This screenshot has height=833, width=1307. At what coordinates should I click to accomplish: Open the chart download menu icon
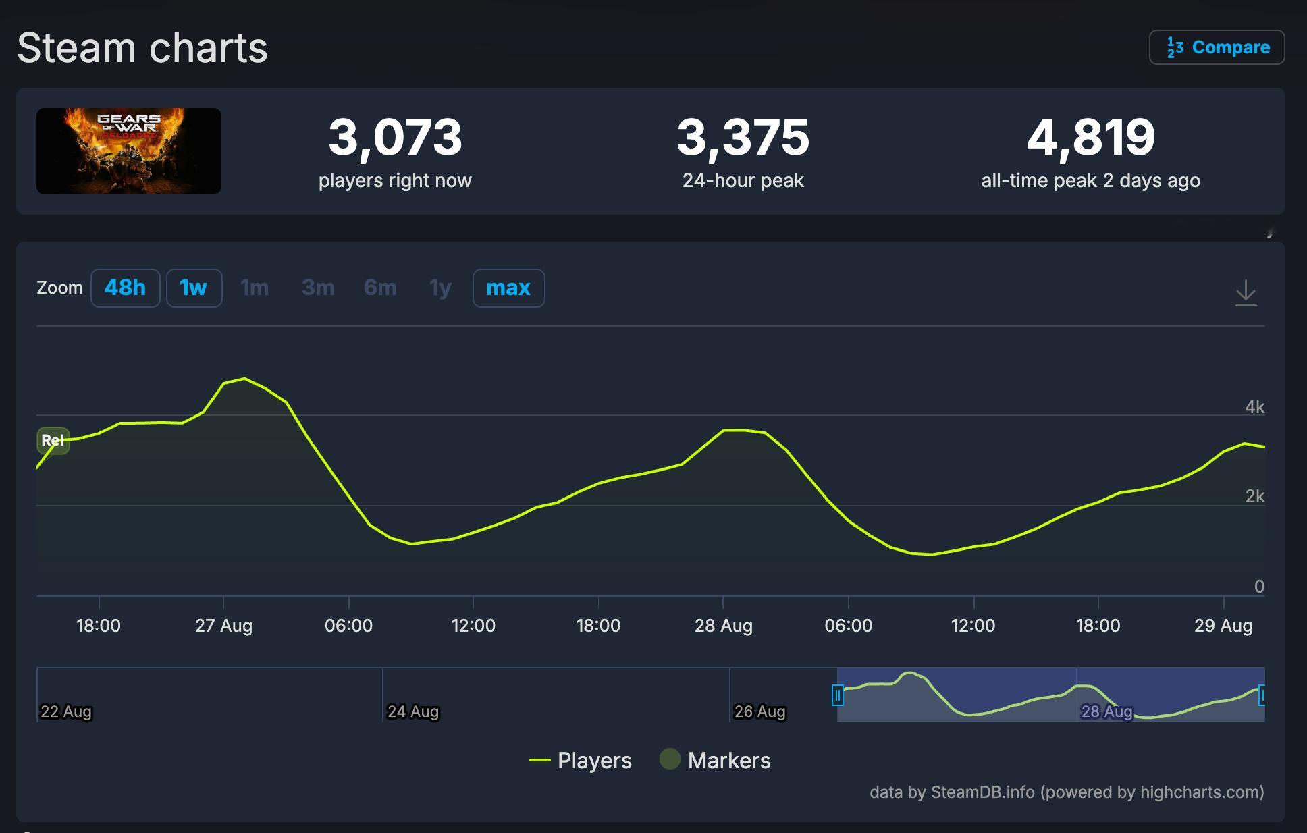(x=1246, y=293)
